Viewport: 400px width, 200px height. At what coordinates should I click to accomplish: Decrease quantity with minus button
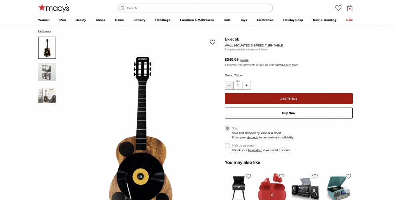point(229,85)
